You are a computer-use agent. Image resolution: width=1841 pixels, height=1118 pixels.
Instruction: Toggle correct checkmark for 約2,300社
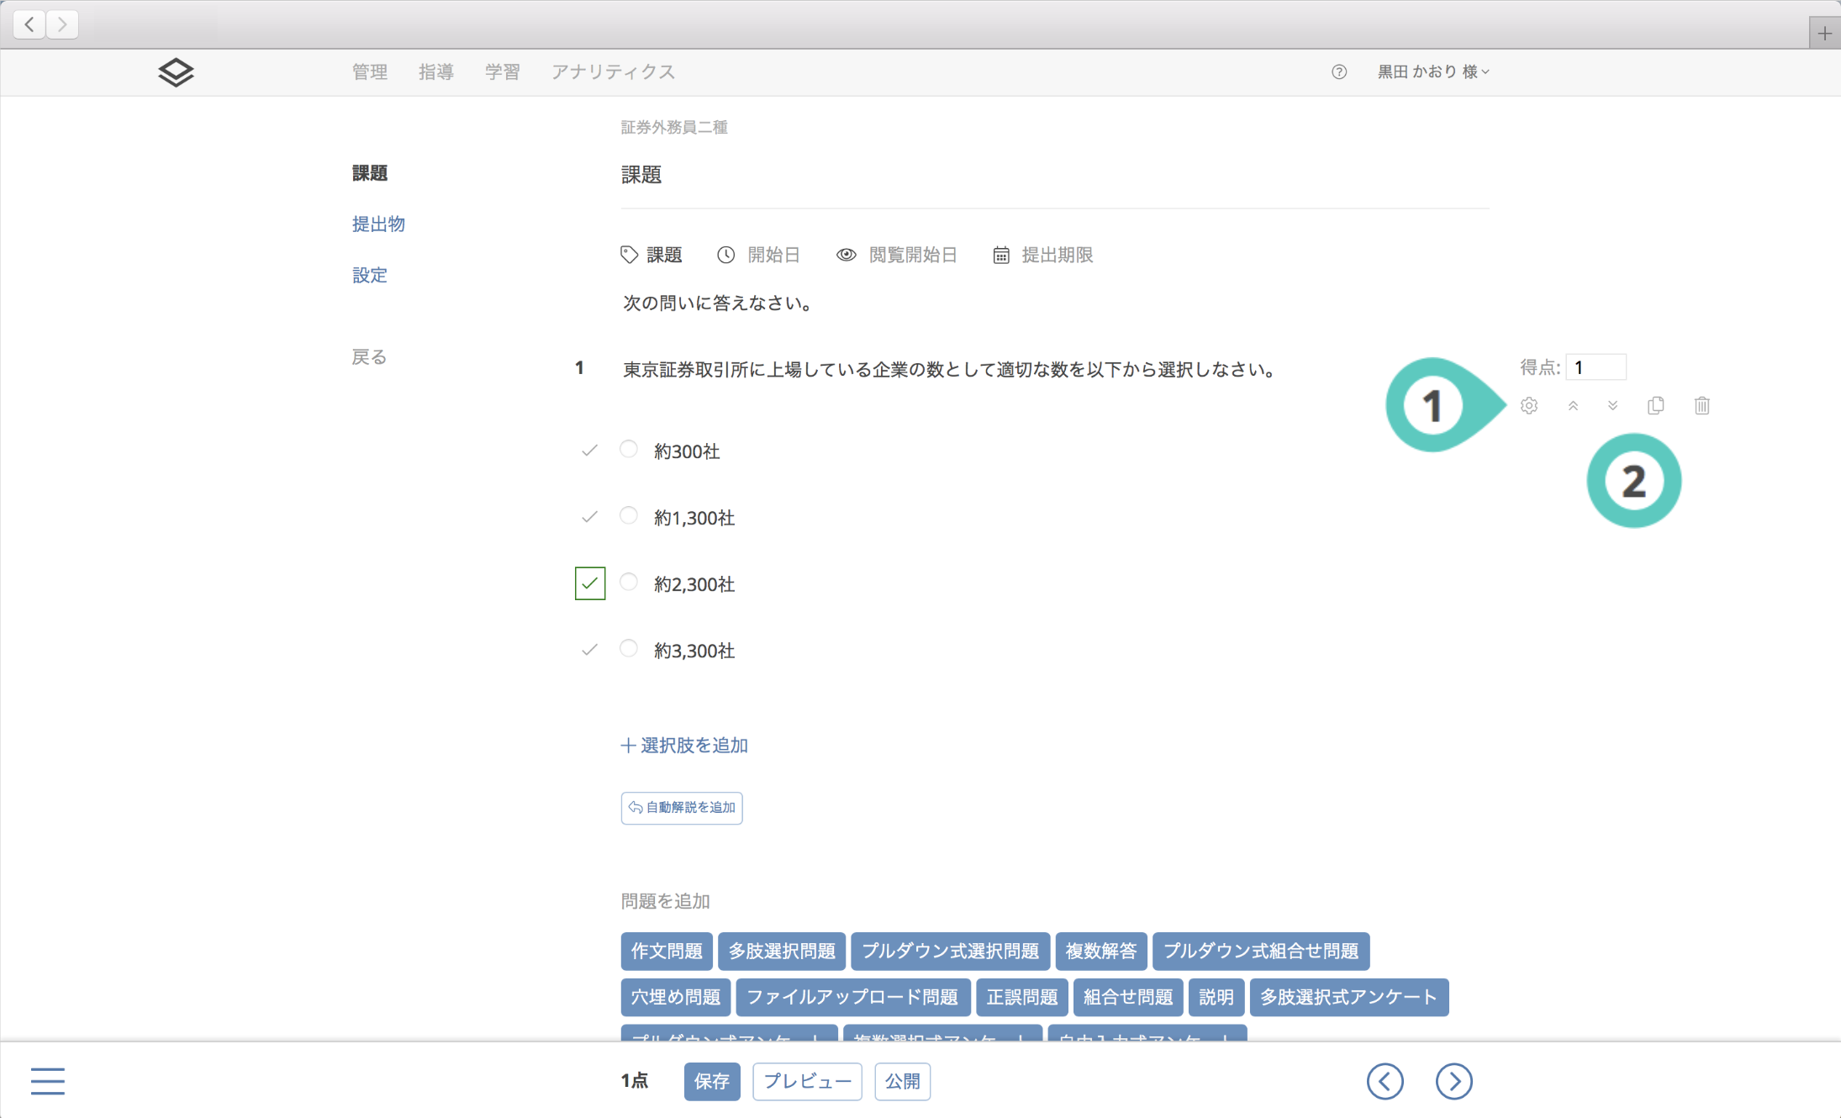click(x=589, y=583)
